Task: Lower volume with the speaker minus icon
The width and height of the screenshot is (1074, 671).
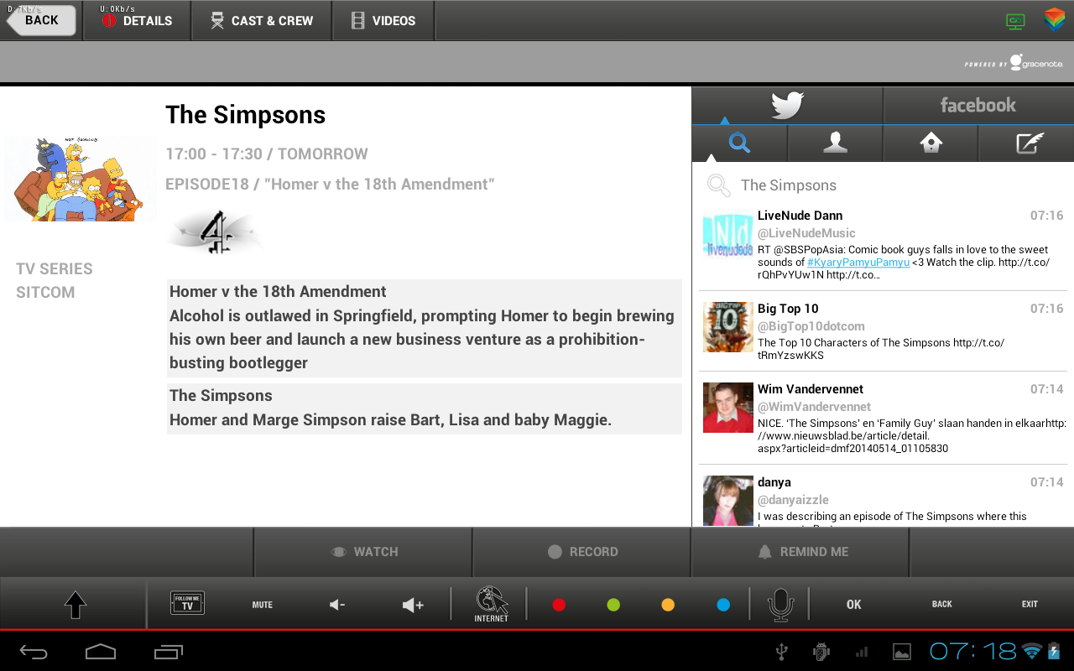Action: (337, 605)
